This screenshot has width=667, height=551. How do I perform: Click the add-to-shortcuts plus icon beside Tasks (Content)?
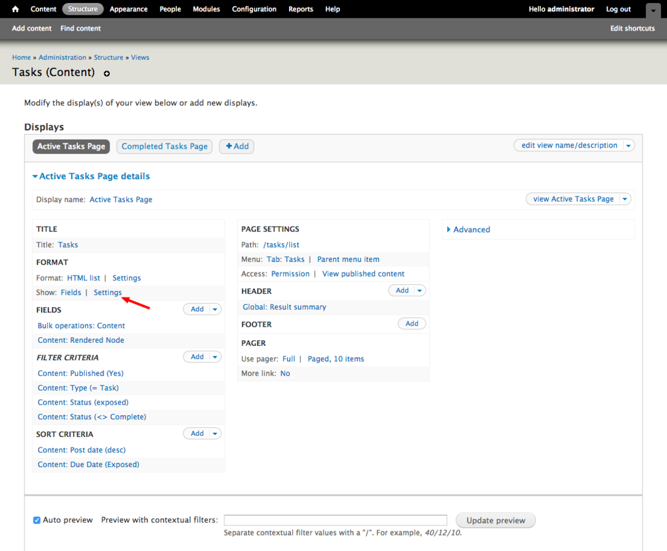point(107,73)
